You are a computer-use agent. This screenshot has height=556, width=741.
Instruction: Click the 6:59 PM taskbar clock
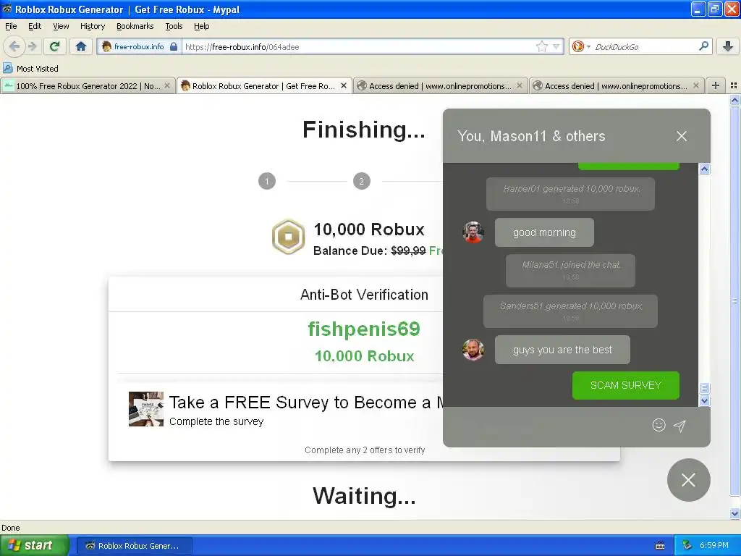click(714, 546)
